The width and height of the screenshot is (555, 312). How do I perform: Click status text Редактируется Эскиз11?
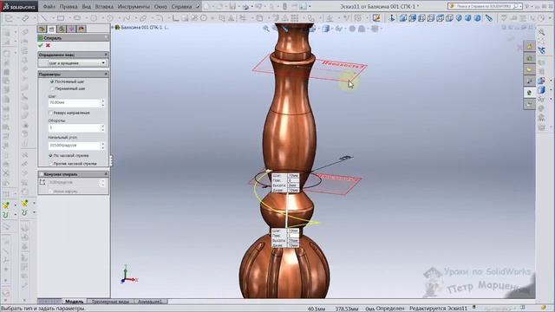coord(438,309)
